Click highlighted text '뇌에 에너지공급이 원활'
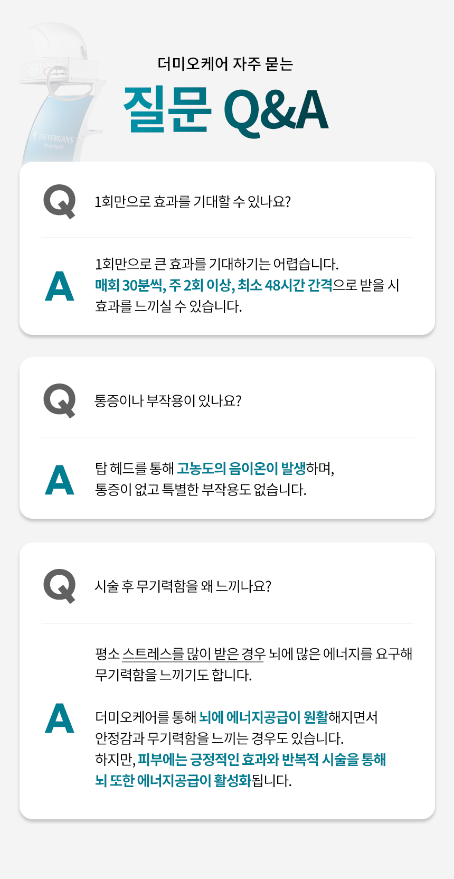Viewport: 454px width, 879px height. pyautogui.click(x=263, y=717)
